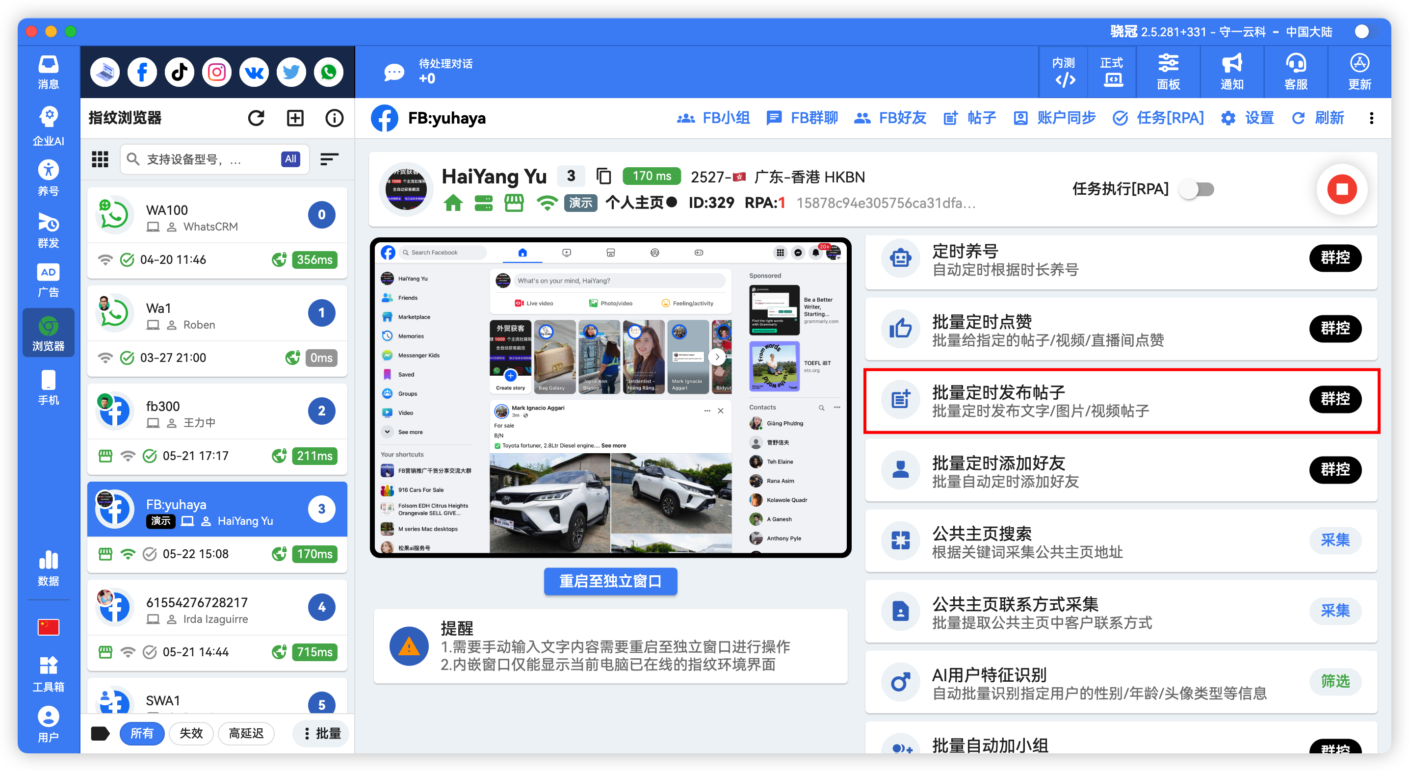Open the 通知 notifications icon
This screenshot has width=1409, height=771.
point(1231,72)
